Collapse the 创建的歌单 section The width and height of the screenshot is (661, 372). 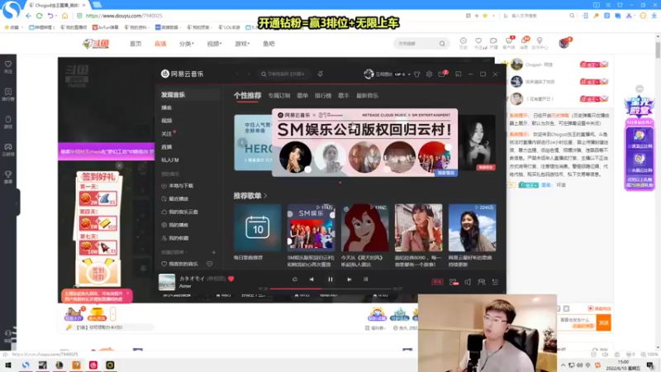pos(175,252)
